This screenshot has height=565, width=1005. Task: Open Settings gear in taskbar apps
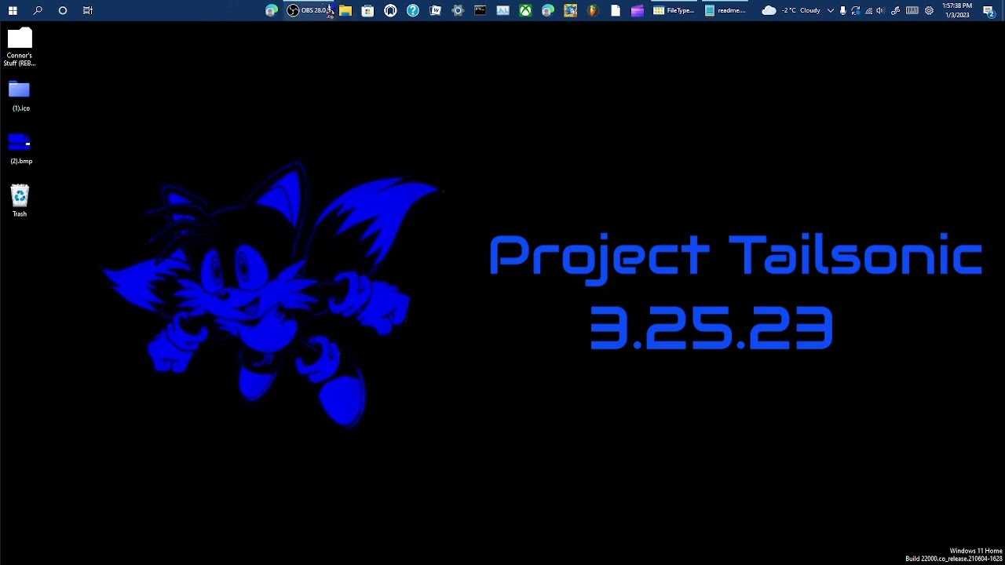coord(458,10)
